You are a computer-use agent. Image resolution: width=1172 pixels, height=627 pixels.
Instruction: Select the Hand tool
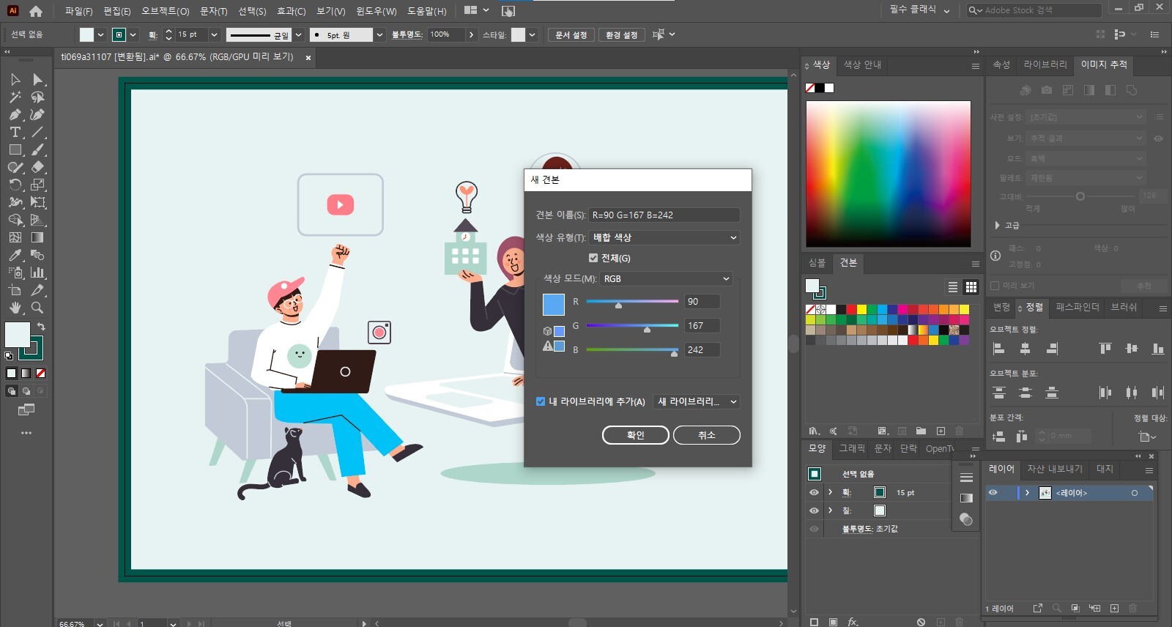coord(15,308)
